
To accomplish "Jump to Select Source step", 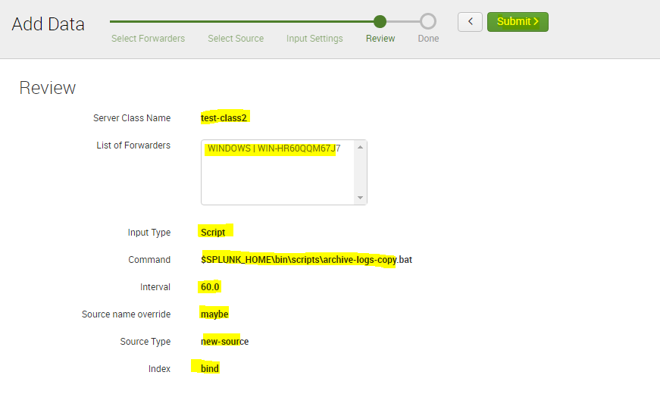I will 236,39.
